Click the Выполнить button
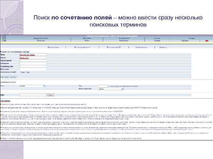This screenshot has height=159, width=213. coord(4,77)
